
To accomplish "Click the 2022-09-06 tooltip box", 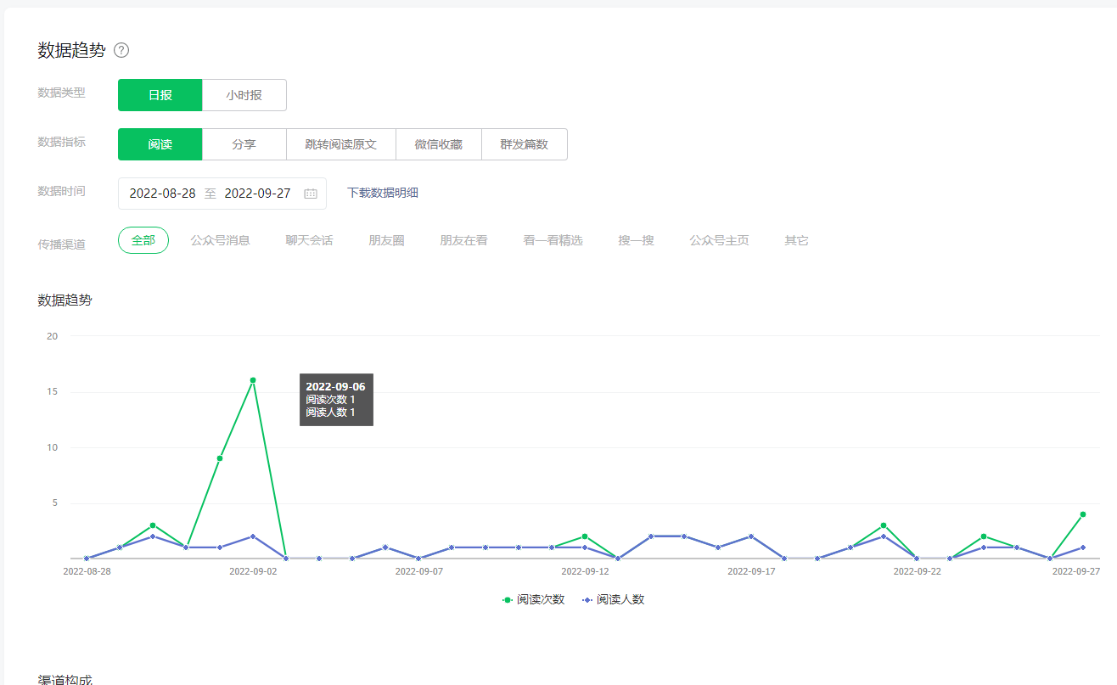I will click(336, 400).
